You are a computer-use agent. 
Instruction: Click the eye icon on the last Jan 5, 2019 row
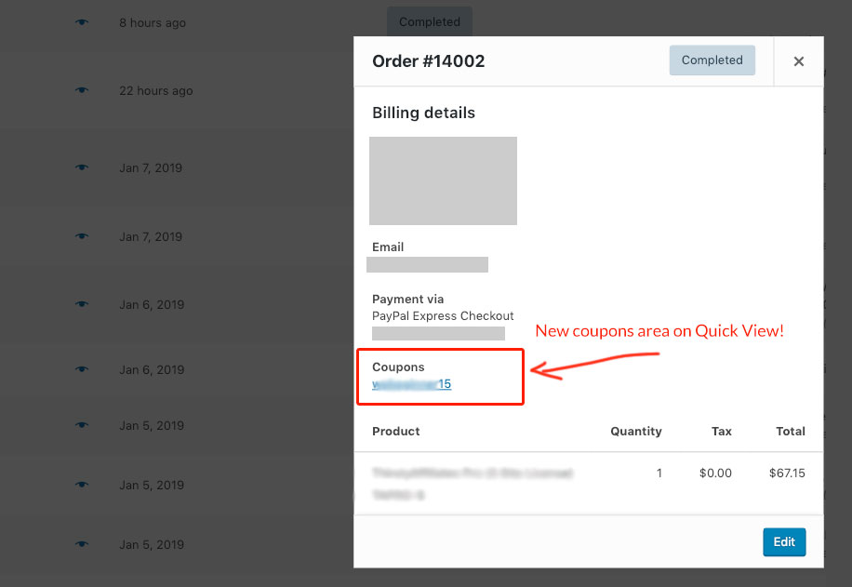82,544
